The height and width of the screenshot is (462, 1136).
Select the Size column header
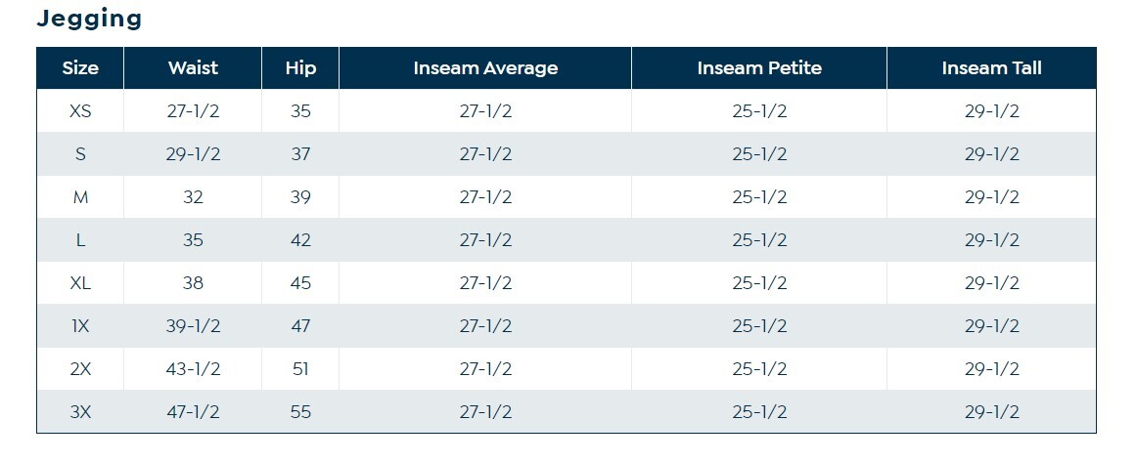point(80,68)
